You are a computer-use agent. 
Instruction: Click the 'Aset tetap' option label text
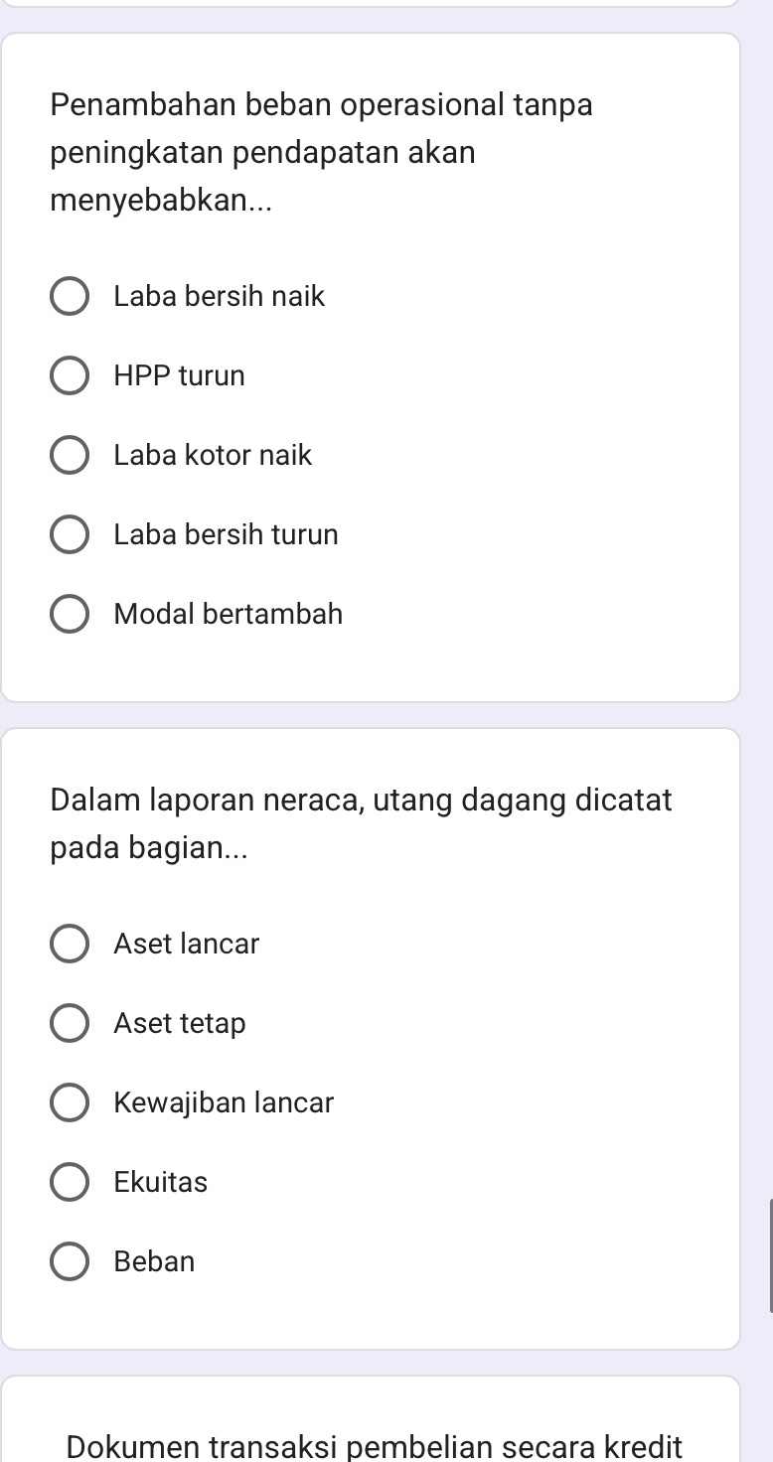[x=179, y=1023]
